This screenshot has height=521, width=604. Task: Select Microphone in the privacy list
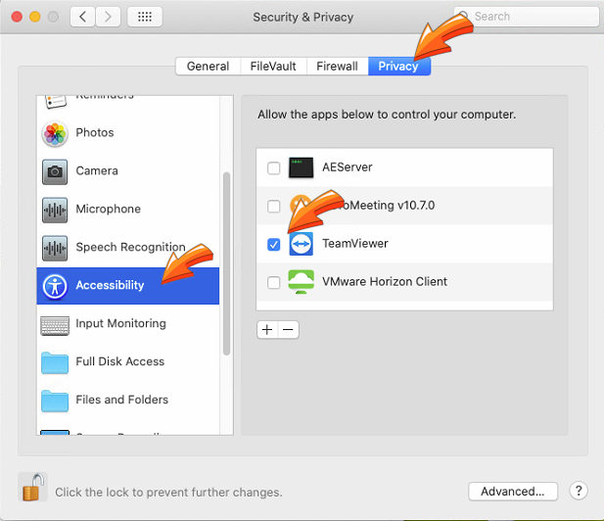click(x=128, y=210)
